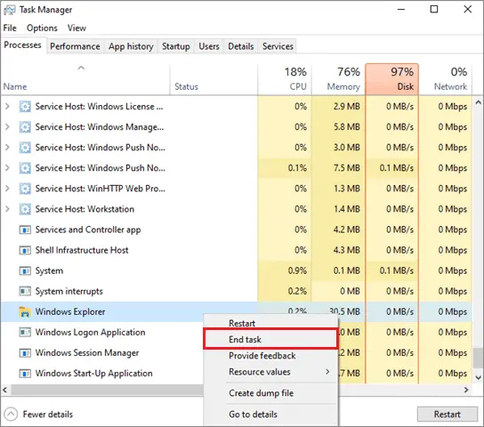Select the System interrupts process name

[69, 291]
